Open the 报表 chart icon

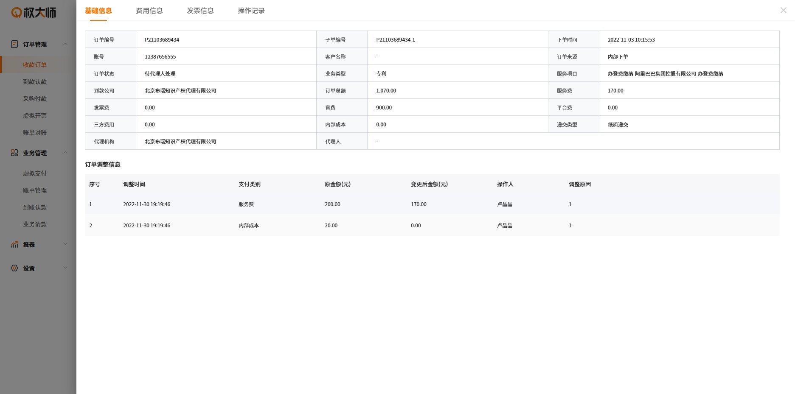coord(14,244)
